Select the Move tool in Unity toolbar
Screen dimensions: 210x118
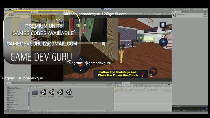coord(10,9)
